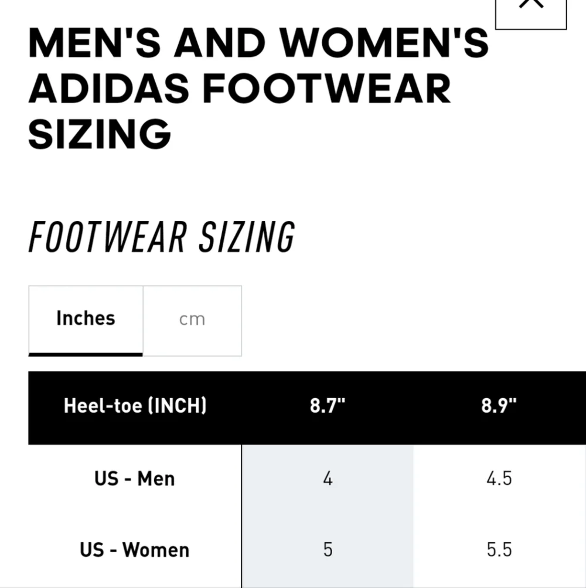The width and height of the screenshot is (586, 588).
Task: Click the shaded column under 8.7"
Action: (328, 516)
